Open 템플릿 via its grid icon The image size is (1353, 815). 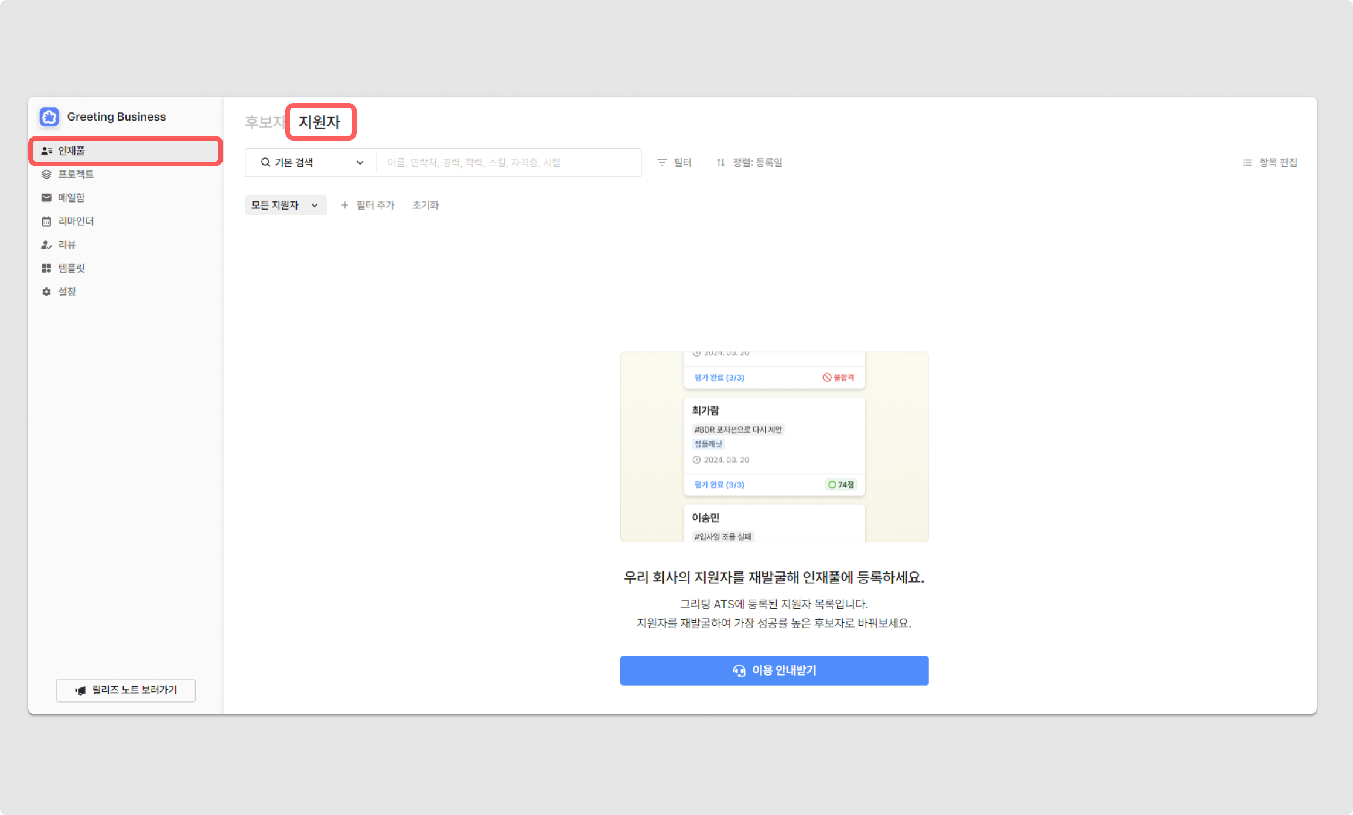coord(46,268)
